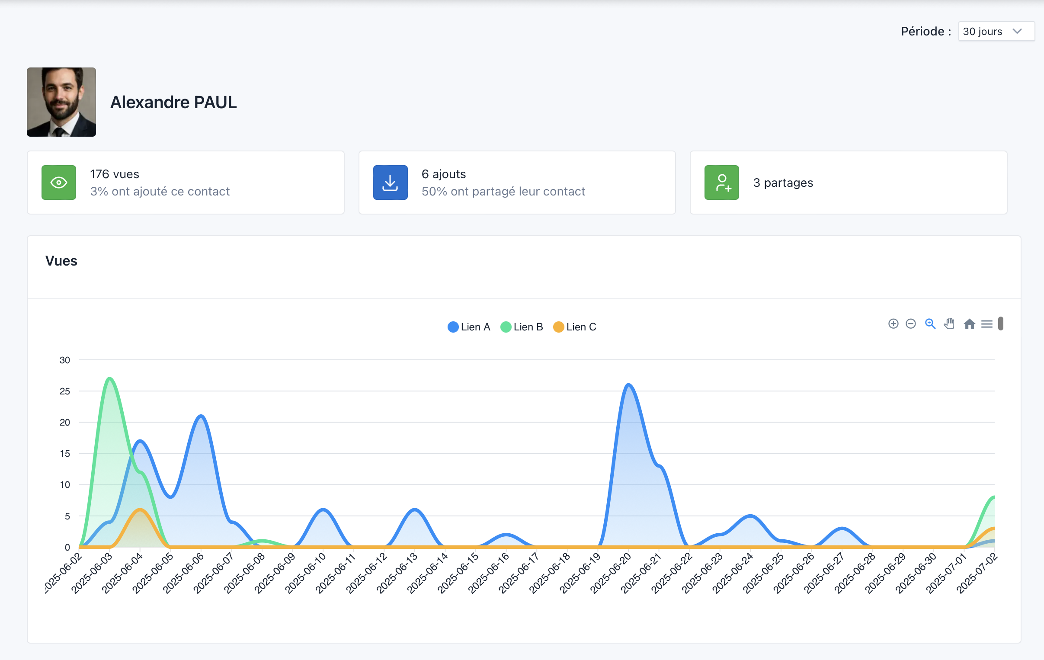1044x660 pixels.
Task: Click Alexandre PAUL profile photo
Action: pos(61,103)
